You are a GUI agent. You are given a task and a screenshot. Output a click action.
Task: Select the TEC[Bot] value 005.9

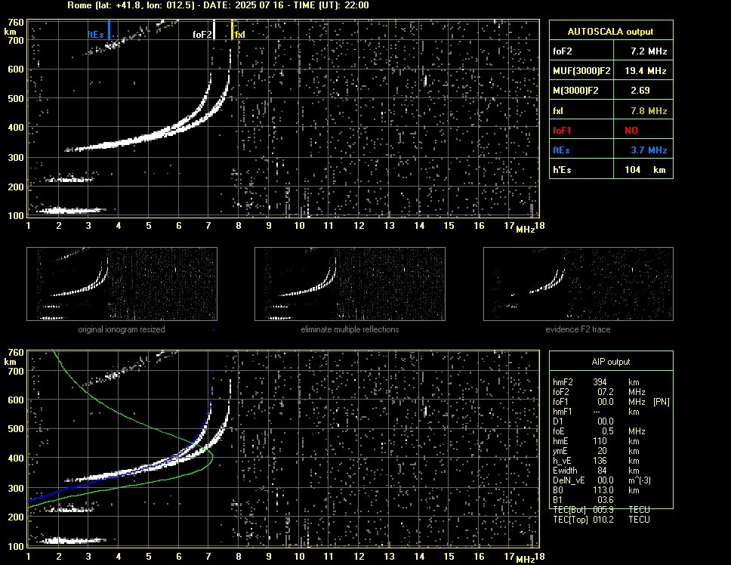click(x=603, y=510)
